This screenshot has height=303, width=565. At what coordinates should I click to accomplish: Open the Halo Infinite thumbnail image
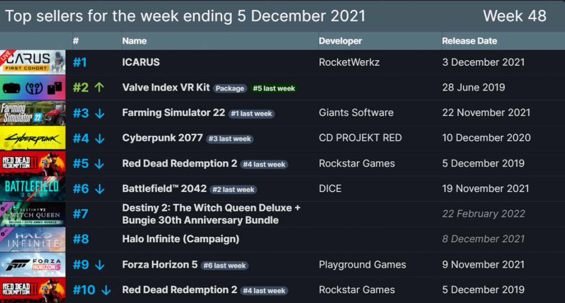tap(33, 239)
